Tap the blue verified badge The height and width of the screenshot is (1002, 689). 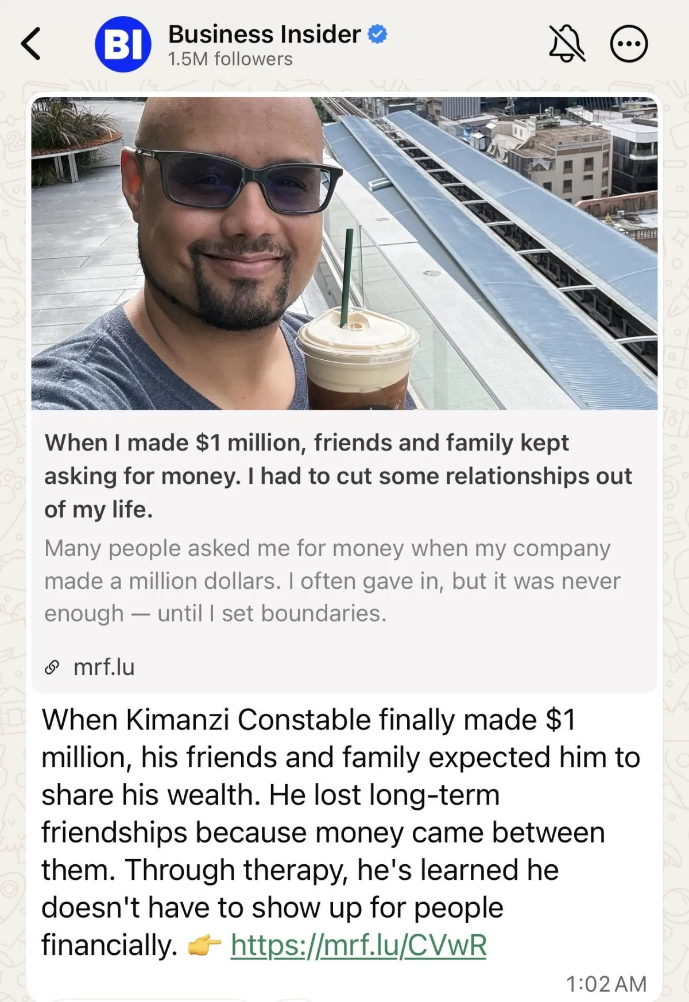(x=377, y=34)
